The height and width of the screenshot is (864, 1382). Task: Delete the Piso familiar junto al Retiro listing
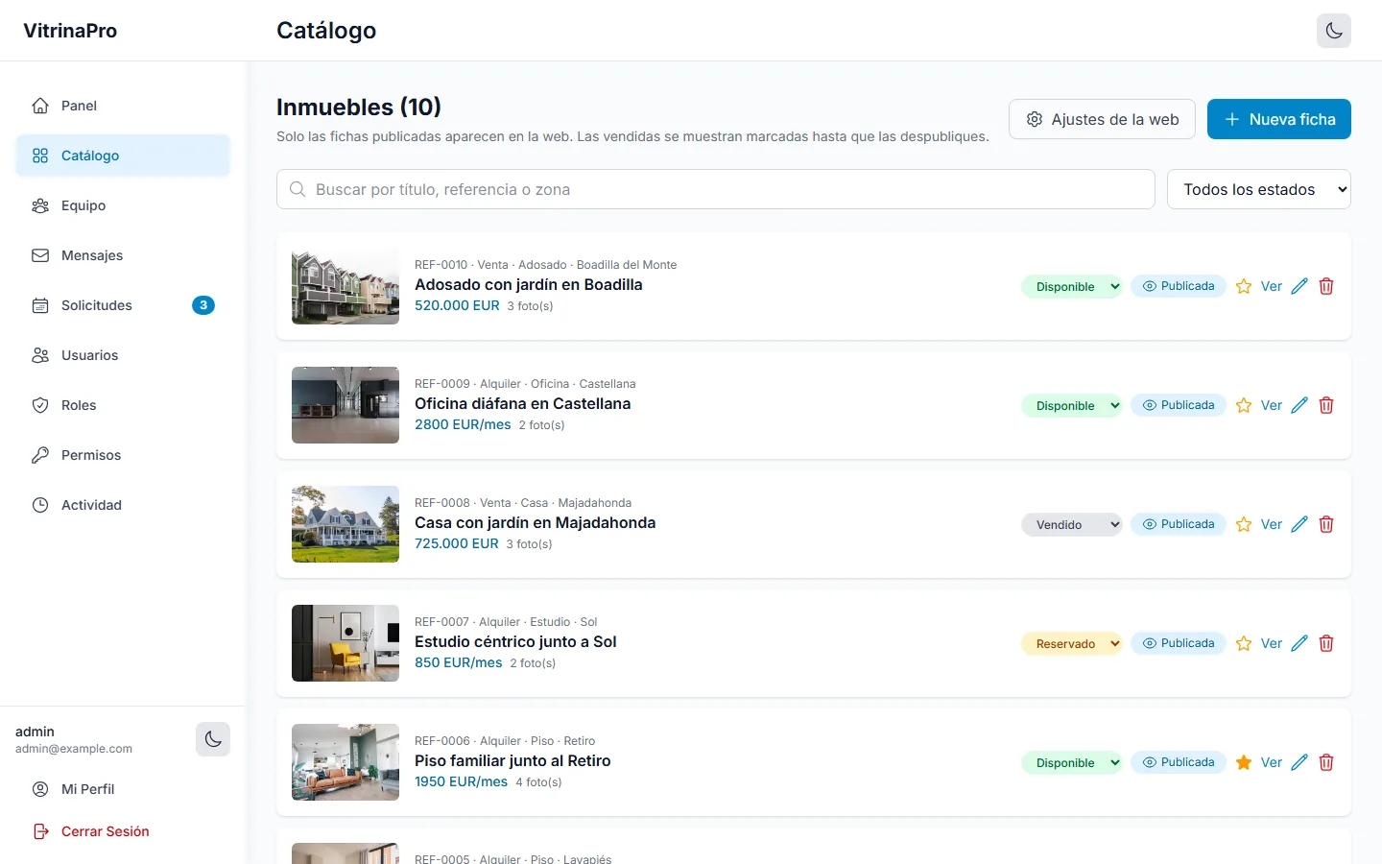(x=1326, y=762)
